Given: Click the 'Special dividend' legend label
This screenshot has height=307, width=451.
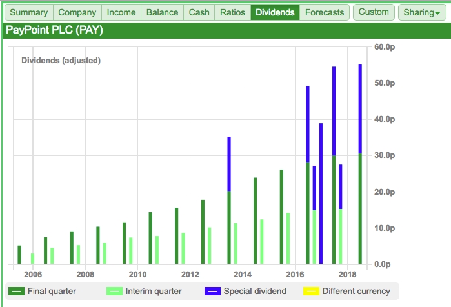Looking at the screenshot, I should [255, 291].
